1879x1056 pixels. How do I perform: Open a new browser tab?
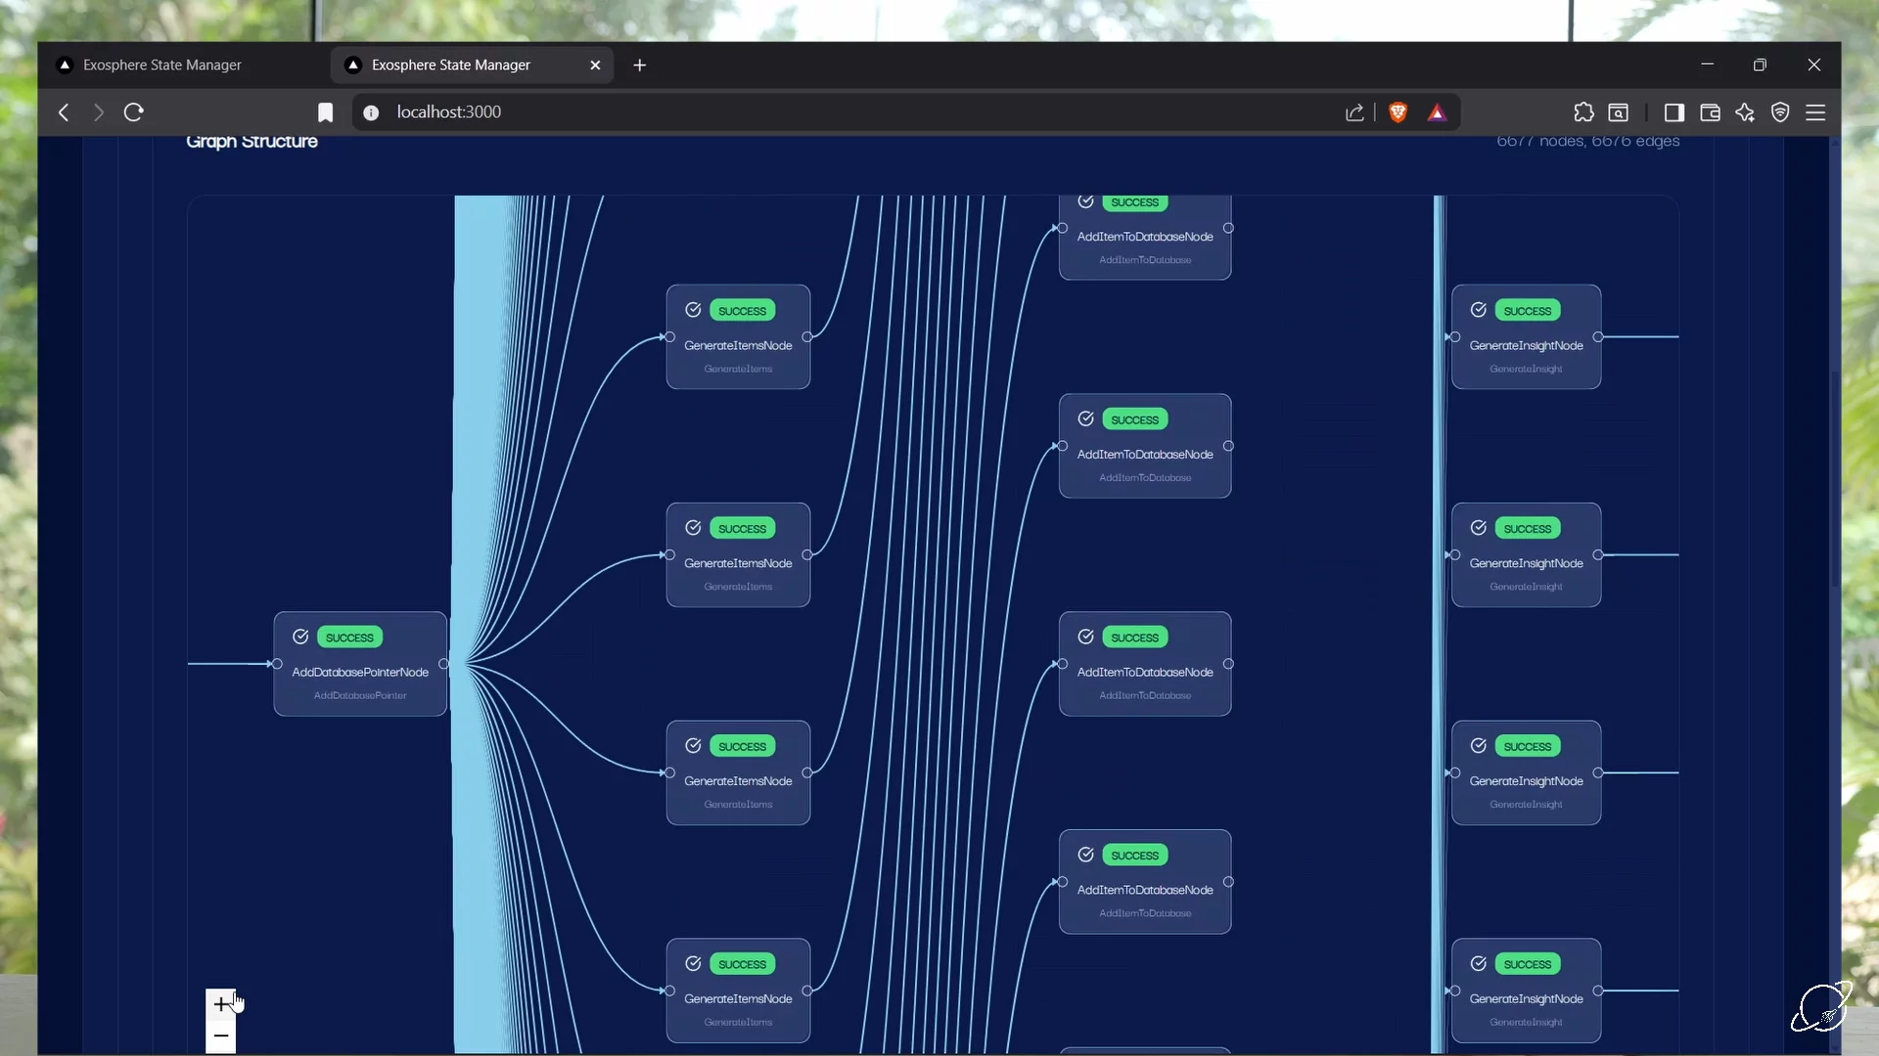pos(640,65)
